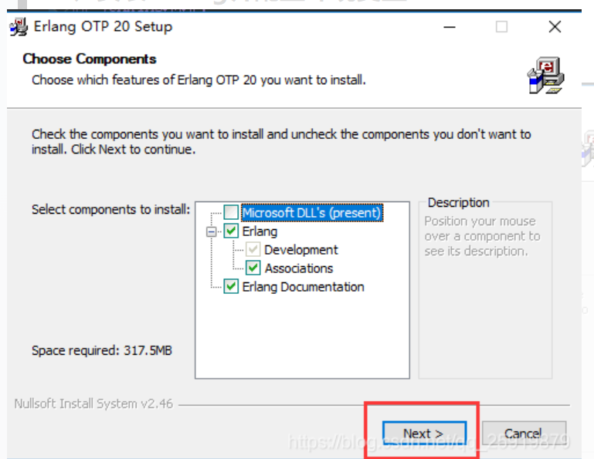Enable the Microsoft DLL's checkbox
The image size is (594, 459).
coord(231,212)
